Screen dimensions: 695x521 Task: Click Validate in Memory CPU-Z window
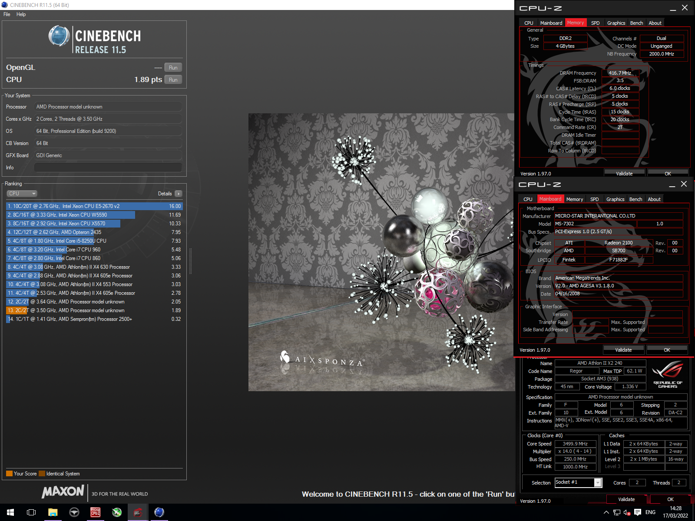[624, 173]
